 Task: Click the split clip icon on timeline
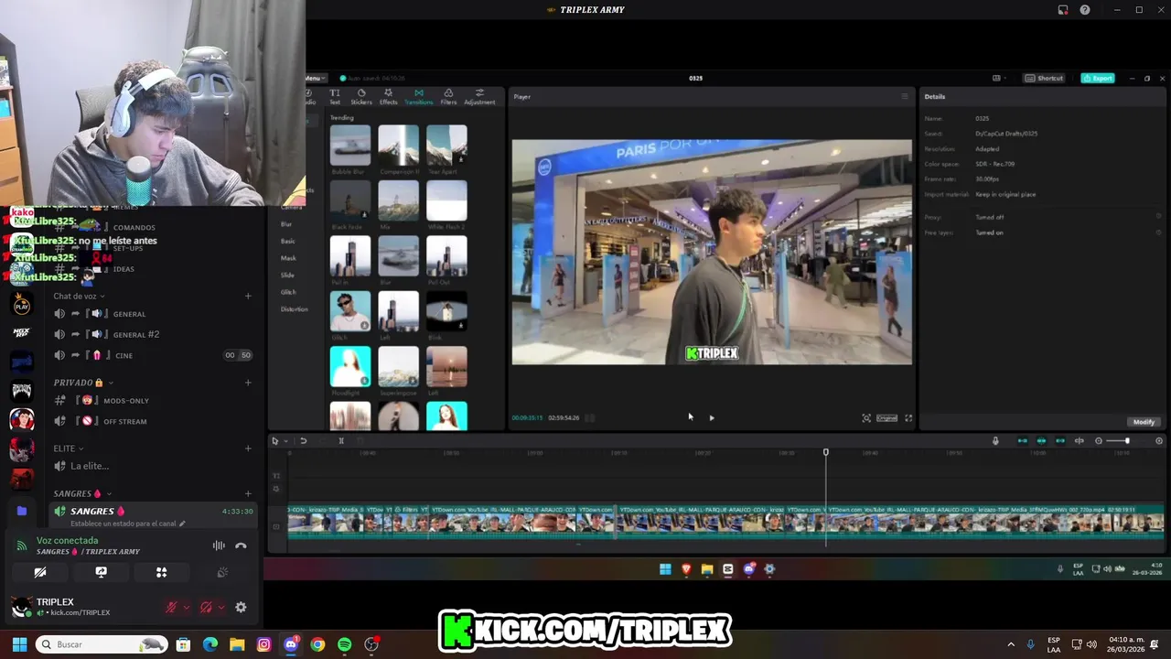341,441
